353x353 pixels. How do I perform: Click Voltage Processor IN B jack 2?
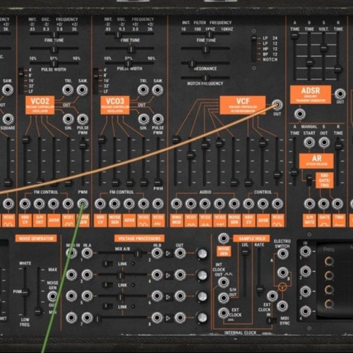pyautogui.click(x=157, y=253)
